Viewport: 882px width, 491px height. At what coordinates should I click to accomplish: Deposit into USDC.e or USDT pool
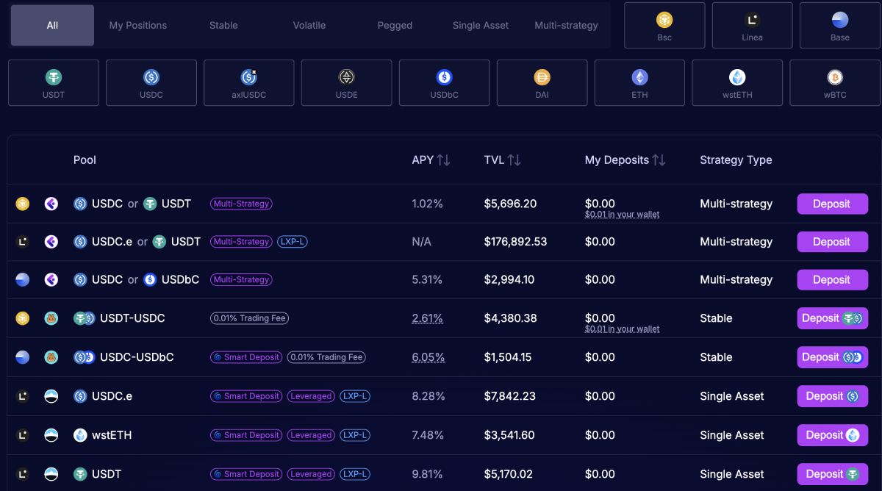pos(832,242)
